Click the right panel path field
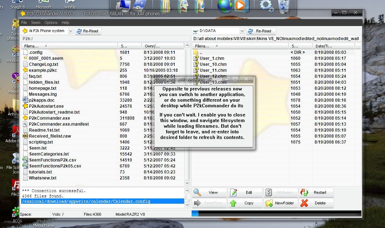This screenshot has height=228, width=385. (276, 38)
